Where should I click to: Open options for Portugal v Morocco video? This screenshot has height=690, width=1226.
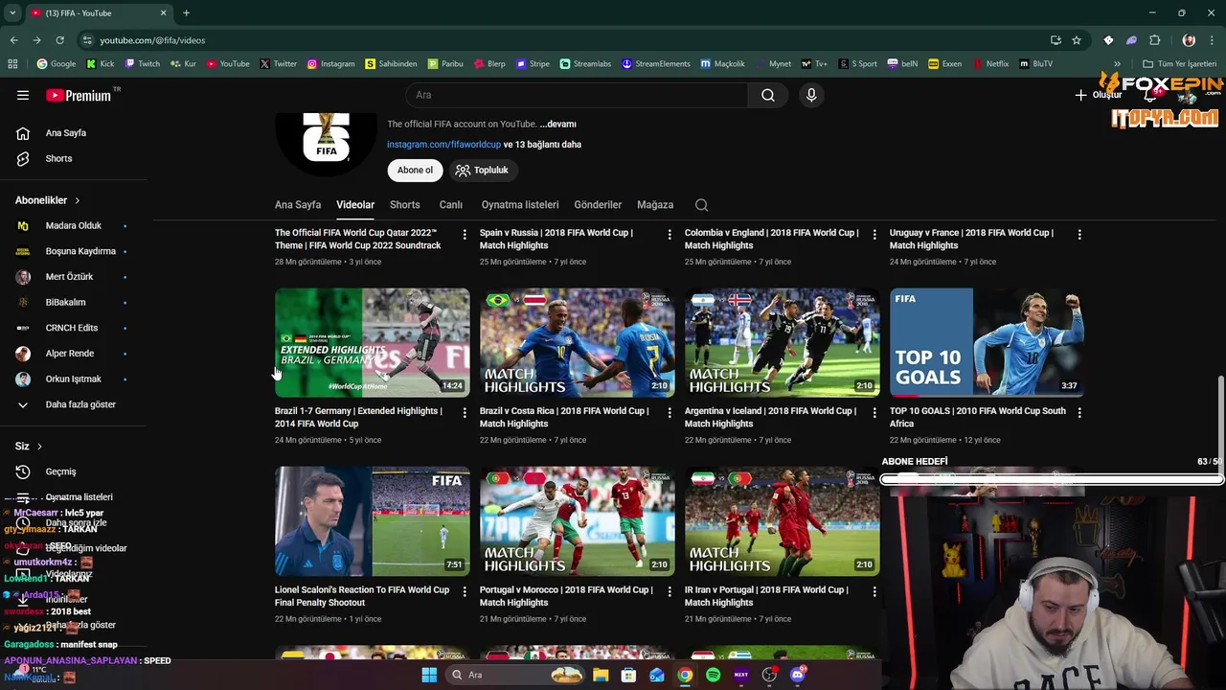pos(670,591)
